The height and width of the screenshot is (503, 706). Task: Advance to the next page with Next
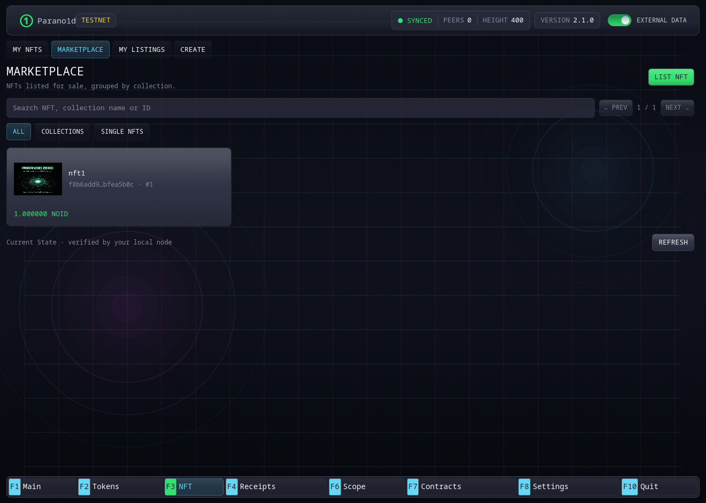(677, 108)
